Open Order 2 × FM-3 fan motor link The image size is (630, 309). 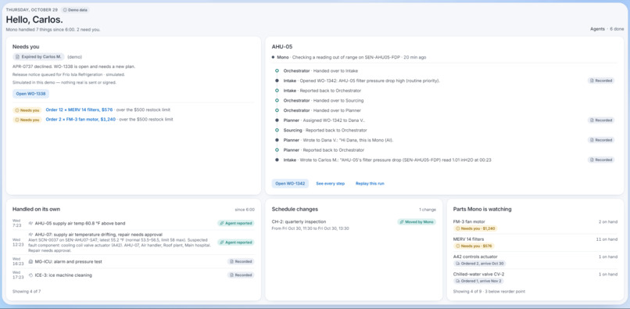[x=81, y=120]
